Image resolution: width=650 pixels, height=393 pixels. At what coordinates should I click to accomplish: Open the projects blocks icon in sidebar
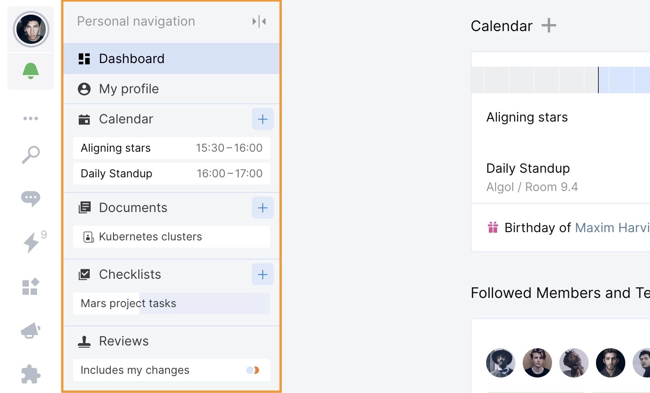click(x=31, y=287)
